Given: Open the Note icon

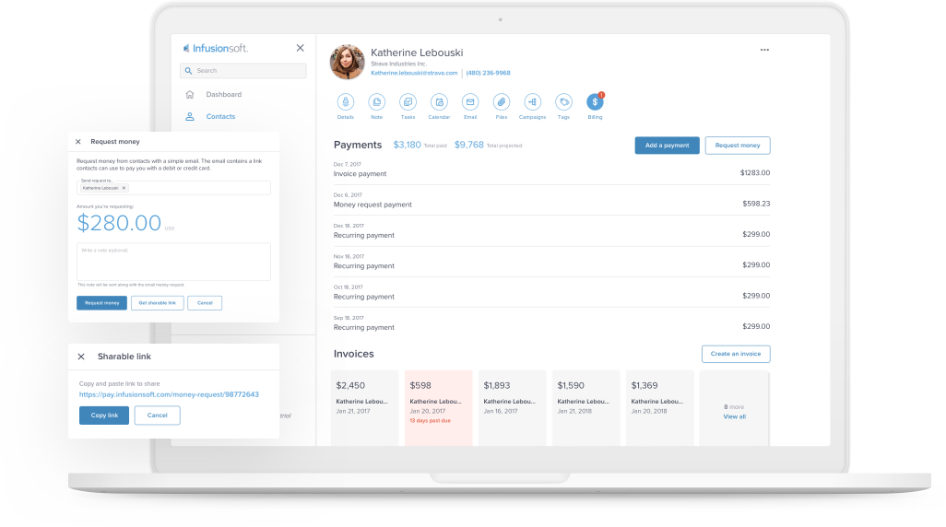Looking at the screenshot, I should [x=376, y=102].
